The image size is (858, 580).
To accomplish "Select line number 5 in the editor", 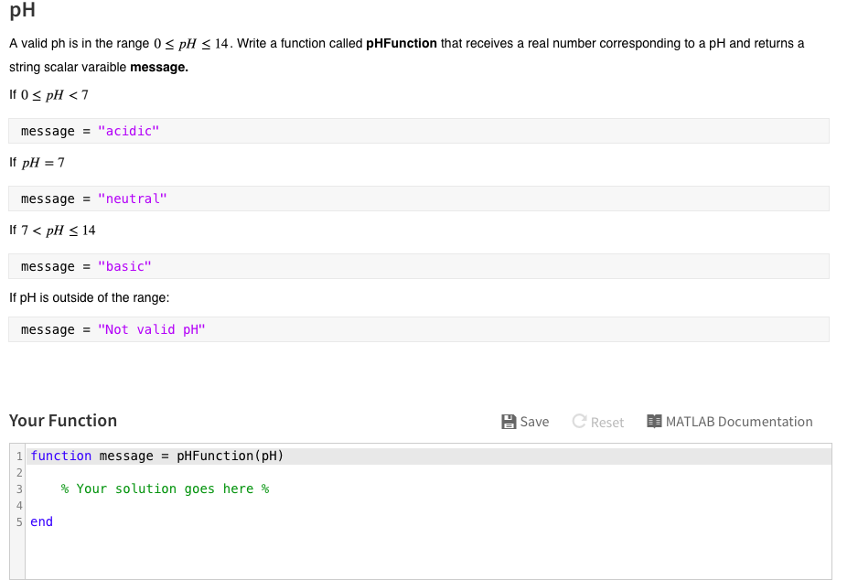I will pyautogui.click(x=18, y=521).
